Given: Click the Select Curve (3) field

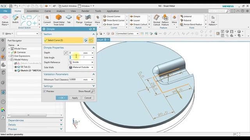Looking at the screenshot, I should (x=63, y=40).
